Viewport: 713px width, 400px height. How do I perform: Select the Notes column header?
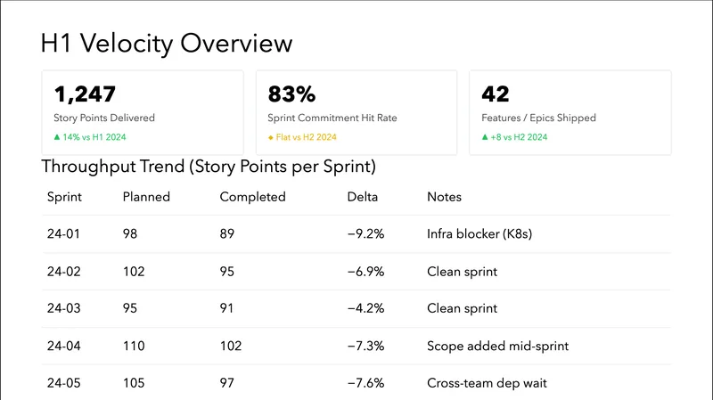click(445, 196)
